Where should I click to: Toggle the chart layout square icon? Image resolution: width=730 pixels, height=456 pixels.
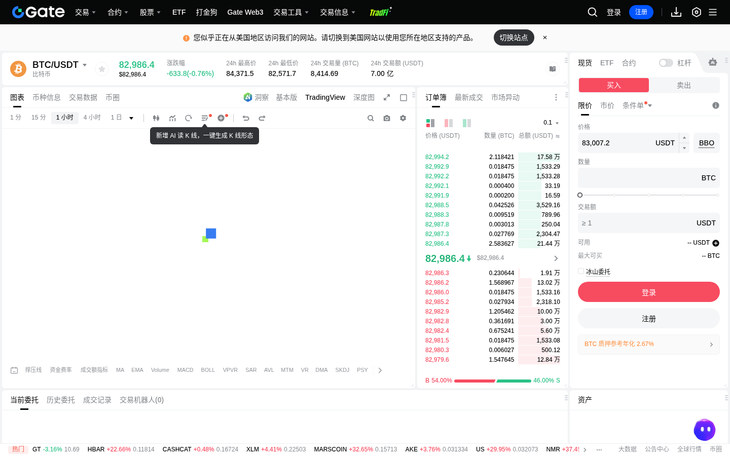pos(404,97)
